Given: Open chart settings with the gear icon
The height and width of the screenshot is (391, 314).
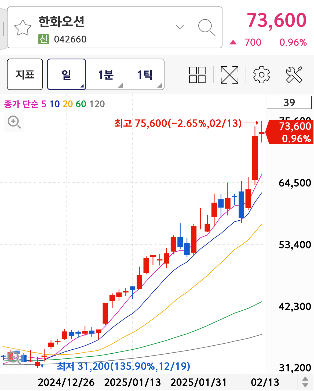Looking at the screenshot, I should pos(261,75).
